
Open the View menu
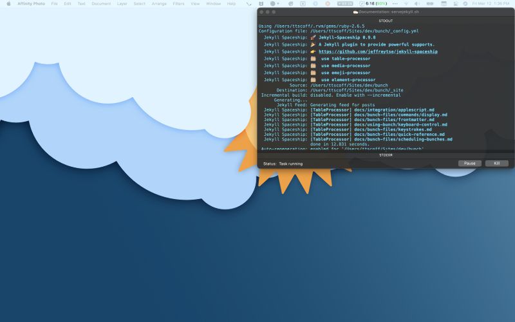point(195,4)
